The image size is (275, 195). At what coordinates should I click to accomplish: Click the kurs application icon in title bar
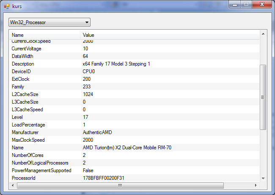(6, 6)
